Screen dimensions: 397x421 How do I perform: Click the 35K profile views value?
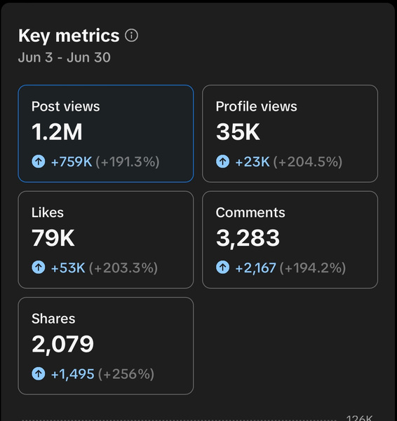[238, 132]
